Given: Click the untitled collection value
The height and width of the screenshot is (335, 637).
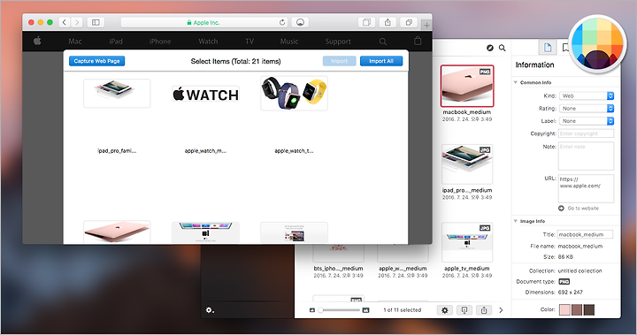Looking at the screenshot, I should [x=579, y=270].
